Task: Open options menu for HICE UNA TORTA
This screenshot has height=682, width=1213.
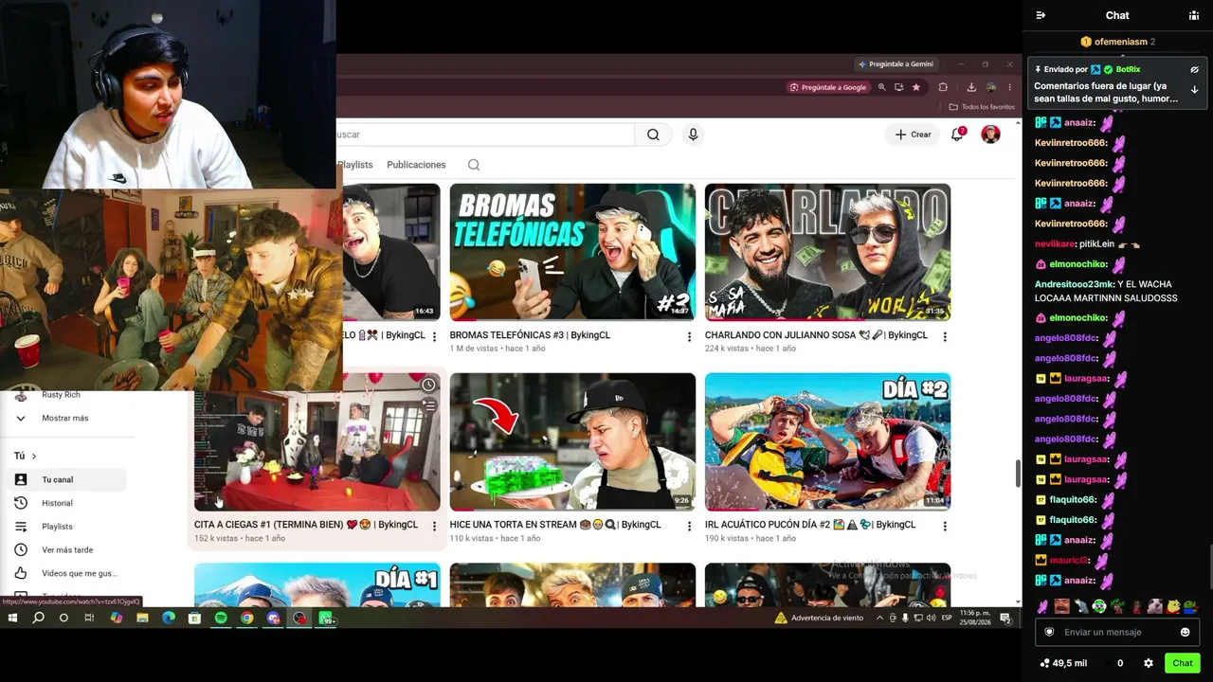Action: click(689, 526)
